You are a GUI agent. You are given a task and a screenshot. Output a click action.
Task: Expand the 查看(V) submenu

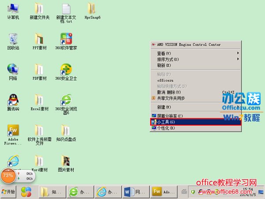(196, 54)
